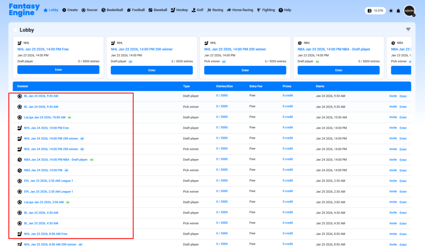Open the Soccer menu
Screen dimensions: 425x246
90,10
